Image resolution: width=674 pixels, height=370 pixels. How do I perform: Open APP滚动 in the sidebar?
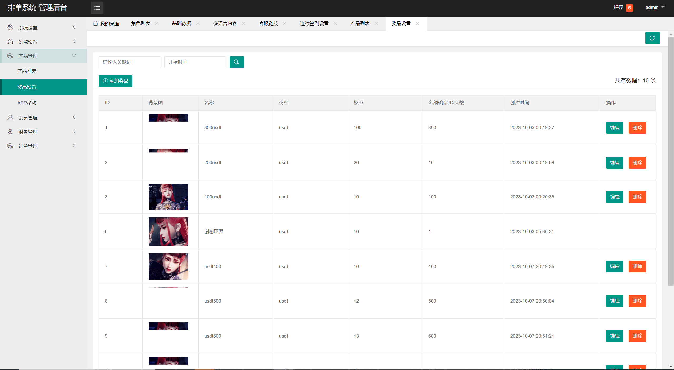pos(27,103)
